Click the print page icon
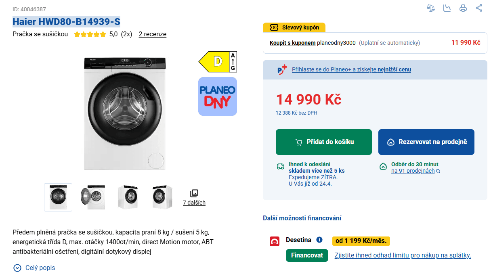 click(x=463, y=8)
